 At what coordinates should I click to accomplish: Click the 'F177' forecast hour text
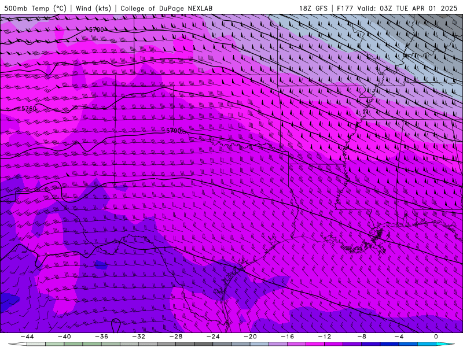pyautogui.click(x=345, y=8)
